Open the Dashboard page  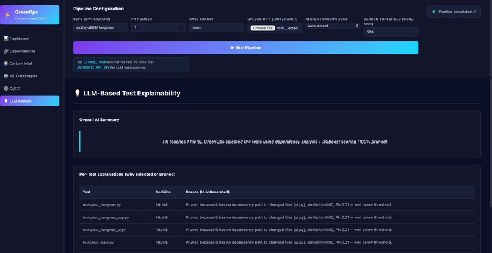29,39
